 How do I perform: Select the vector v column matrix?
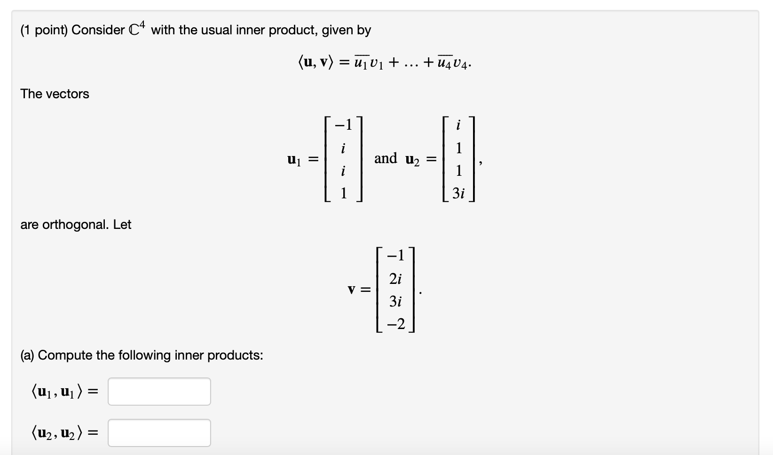[x=395, y=289]
